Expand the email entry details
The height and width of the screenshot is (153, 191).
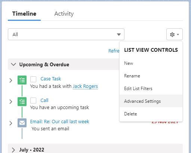coord(11,123)
